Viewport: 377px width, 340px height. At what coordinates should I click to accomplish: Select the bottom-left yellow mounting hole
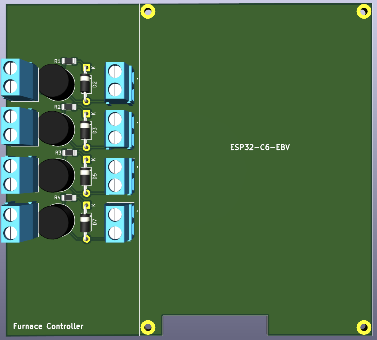click(x=148, y=327)
